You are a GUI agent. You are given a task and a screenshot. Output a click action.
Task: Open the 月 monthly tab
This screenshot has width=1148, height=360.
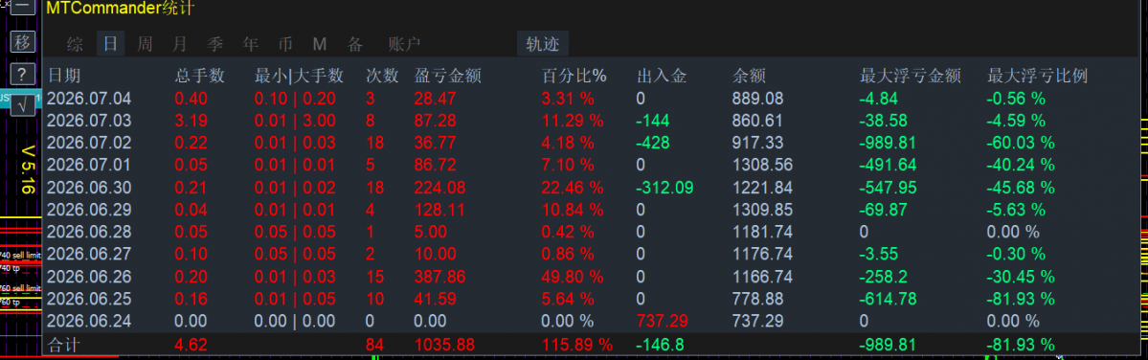180,44
